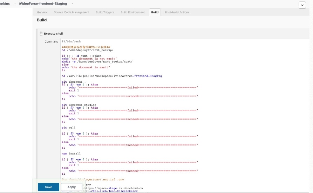This screenshot has height=193, width=313.
Task: Click the commented cp .env.ivf line
Action: click(x=93, y=179)
